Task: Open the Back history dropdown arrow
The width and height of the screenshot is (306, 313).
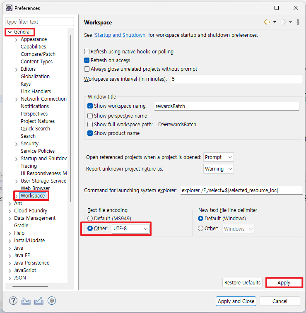Action: click(275, 22)
